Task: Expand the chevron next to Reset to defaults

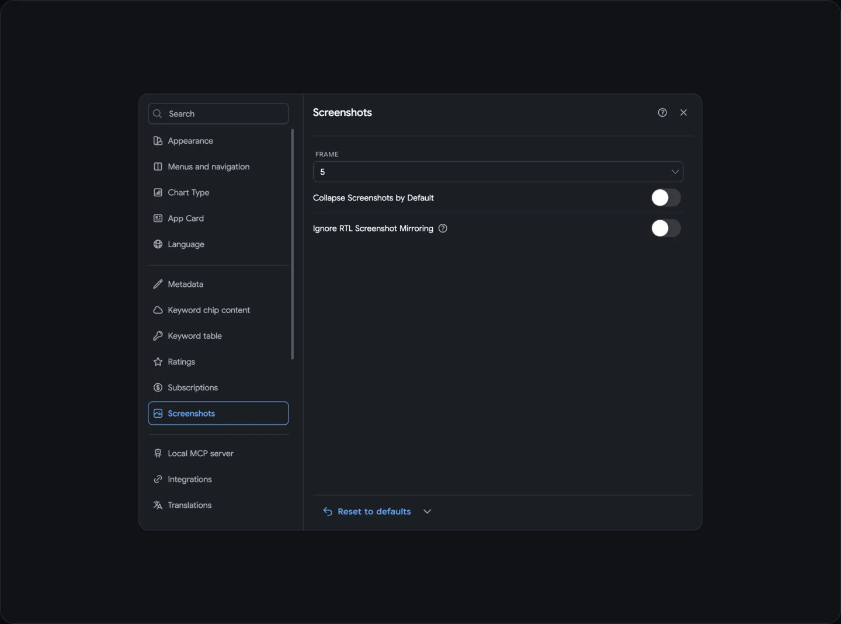Action: (428, 511)
